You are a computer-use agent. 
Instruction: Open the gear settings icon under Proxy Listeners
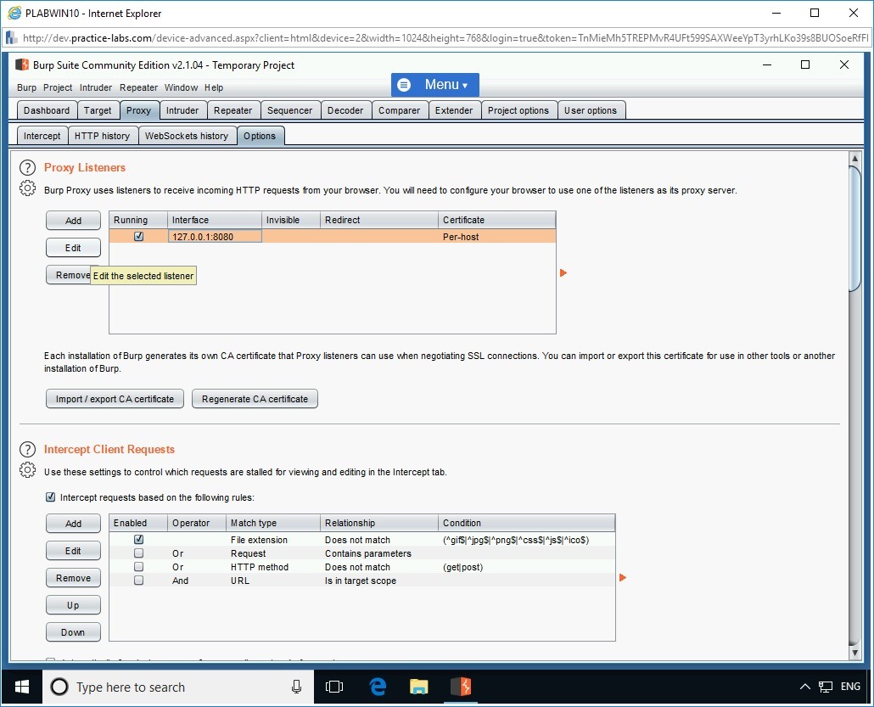tap(26, 189)
